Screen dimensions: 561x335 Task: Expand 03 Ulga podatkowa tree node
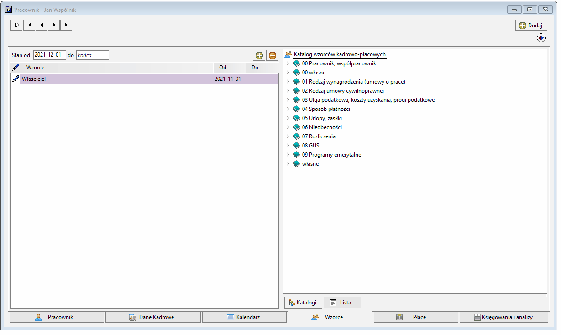point(288,100)
